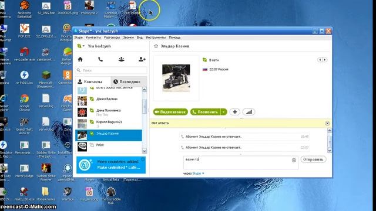This screenshot has height=211, width=376.
Task: Select revLoader.exe desktop icon
Action: coord(25,54)
